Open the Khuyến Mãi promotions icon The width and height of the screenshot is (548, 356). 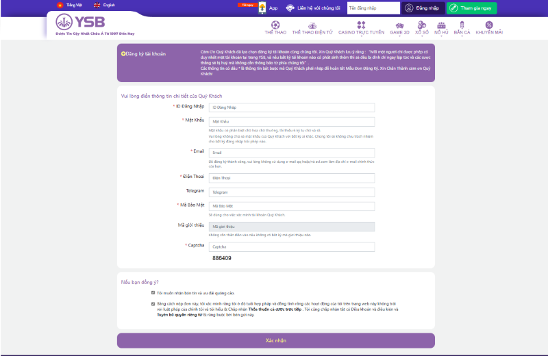click(489, 25)
